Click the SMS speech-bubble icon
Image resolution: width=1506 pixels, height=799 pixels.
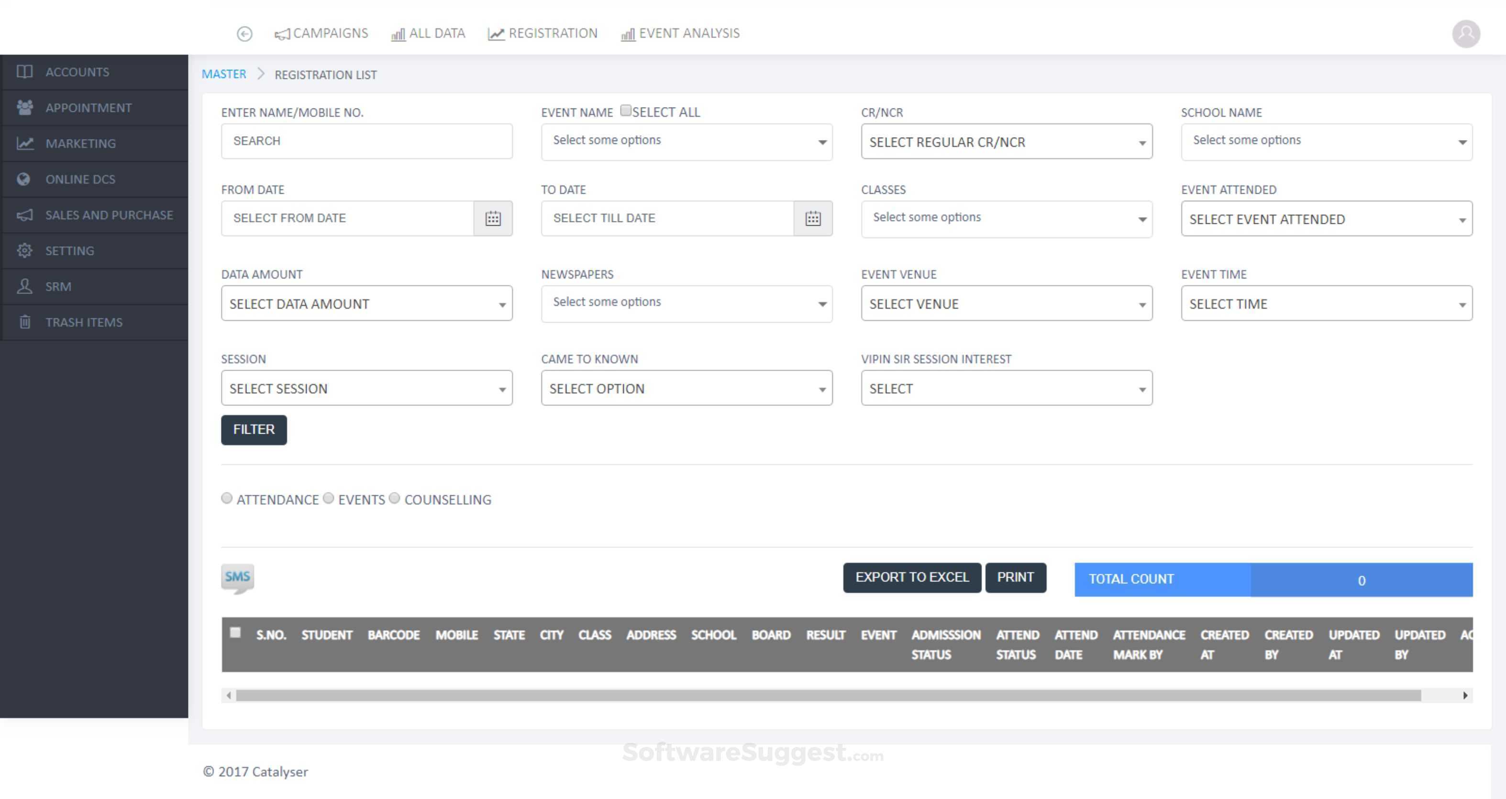coord(237,578)
